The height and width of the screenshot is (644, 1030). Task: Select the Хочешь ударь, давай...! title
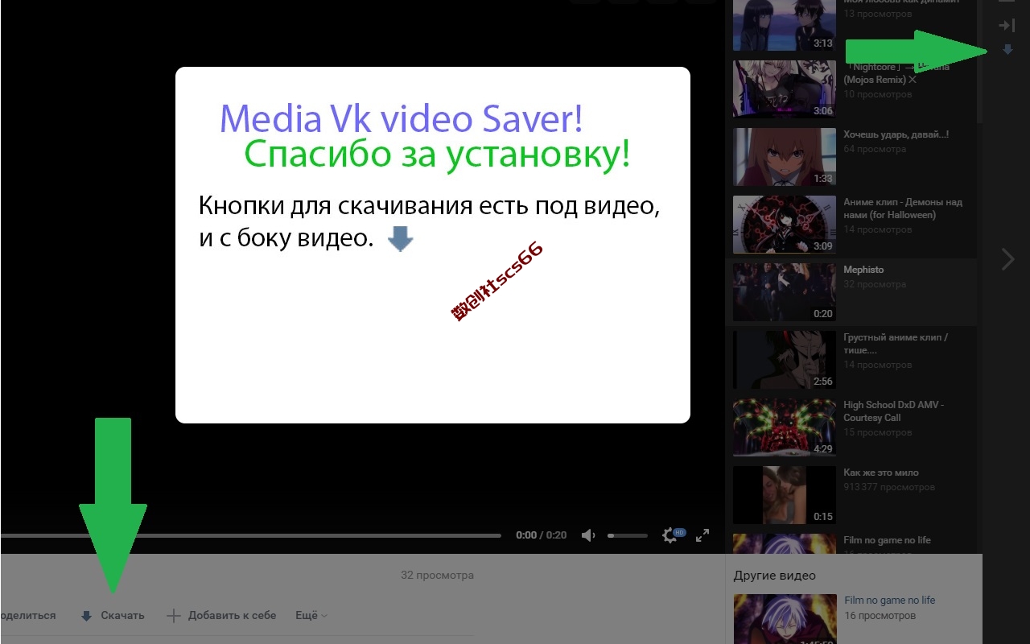pos(896,134)
